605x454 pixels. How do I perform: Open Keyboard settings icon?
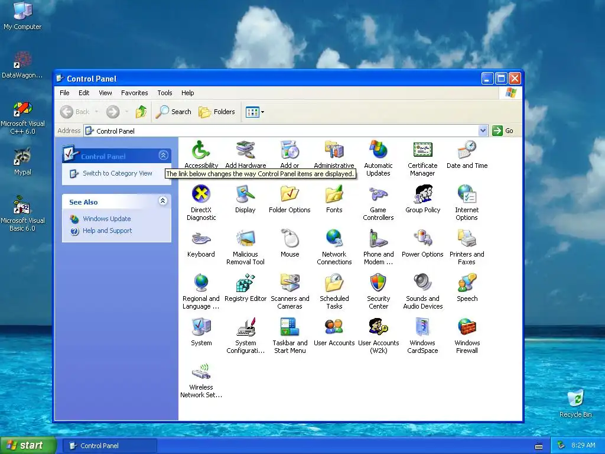pos(201,238)
